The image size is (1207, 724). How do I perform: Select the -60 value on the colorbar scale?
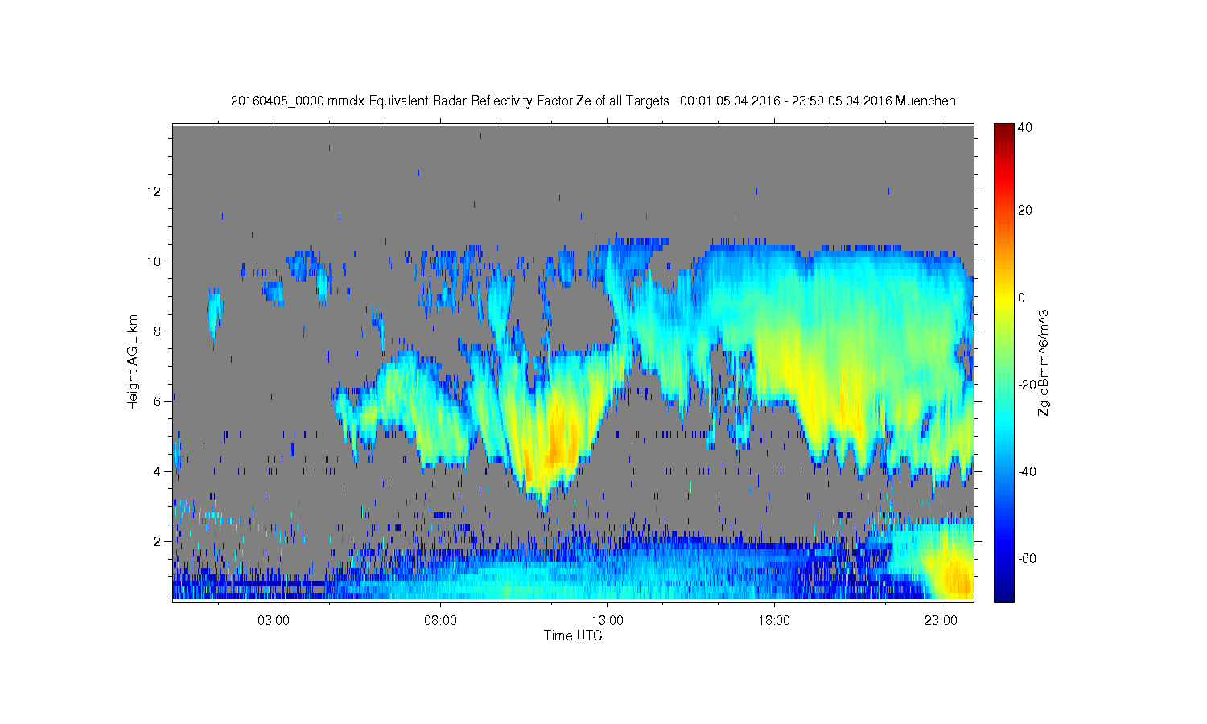pos(1026,558)
